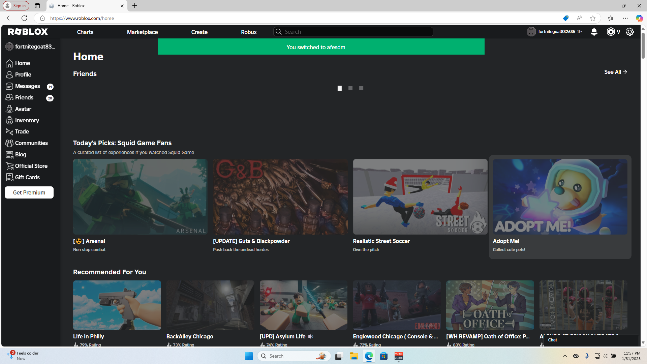Open the Charts tab
Screen dimensions: 647x364
[85, 32]
